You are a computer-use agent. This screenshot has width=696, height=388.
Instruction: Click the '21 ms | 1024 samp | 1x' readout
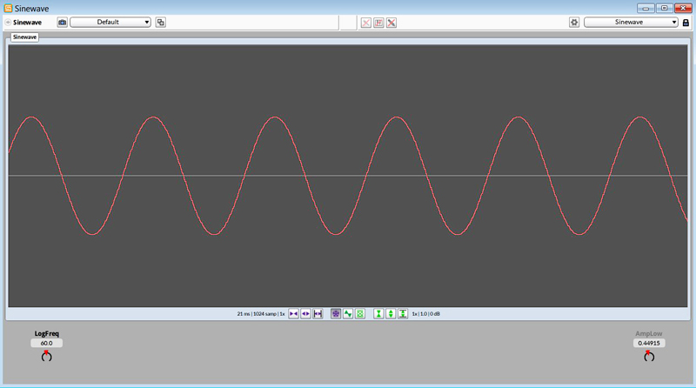pyautogui.click(x=261, y=314)
